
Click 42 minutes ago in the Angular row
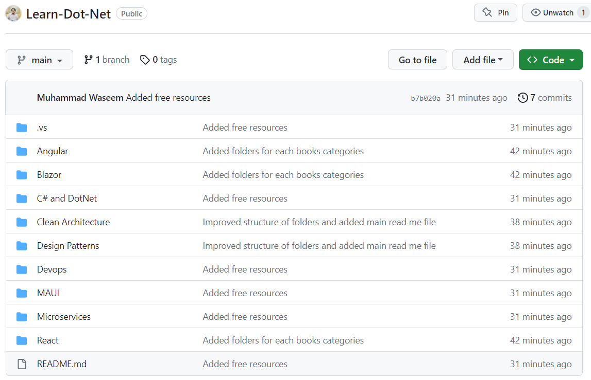[x=541, y=151]
